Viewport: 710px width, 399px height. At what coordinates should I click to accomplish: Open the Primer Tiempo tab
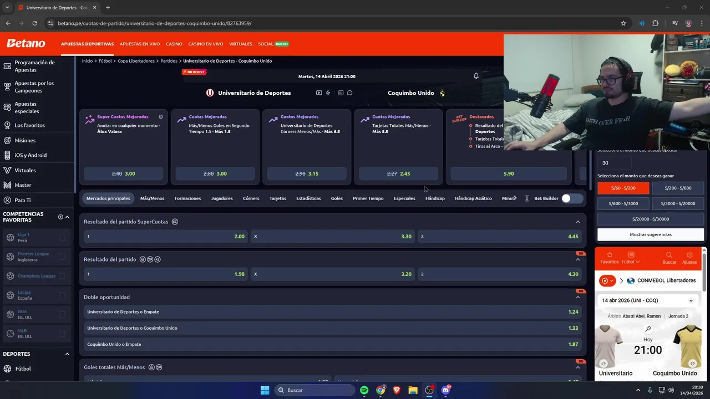click(x=368, y=198)
